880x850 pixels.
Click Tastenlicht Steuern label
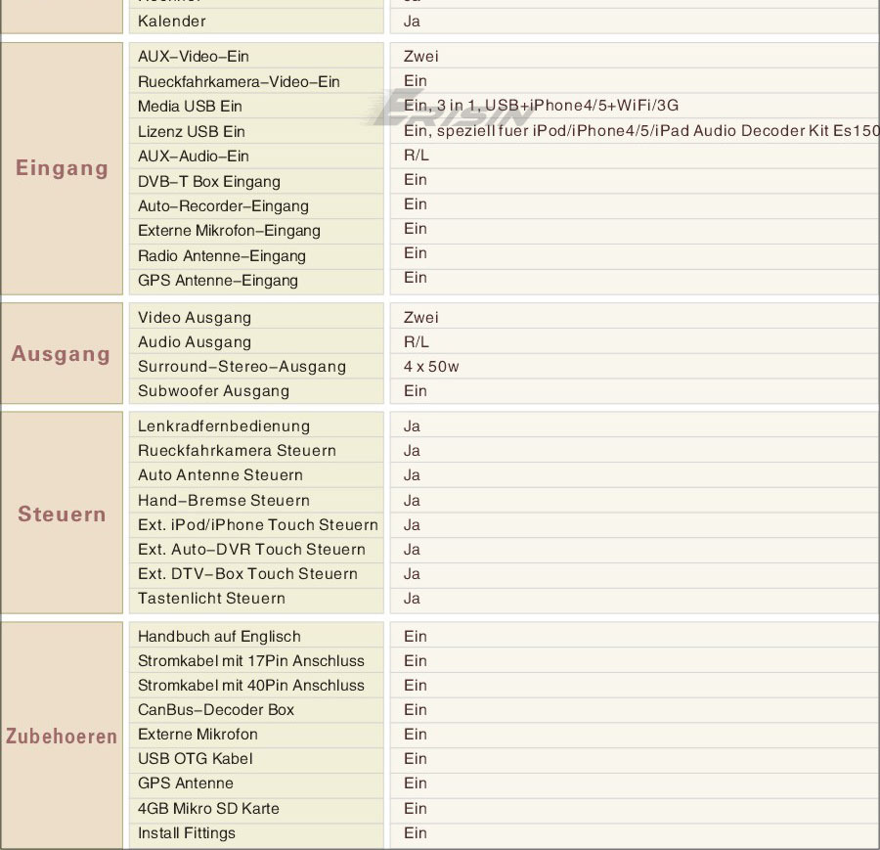[x=211, y=599]
